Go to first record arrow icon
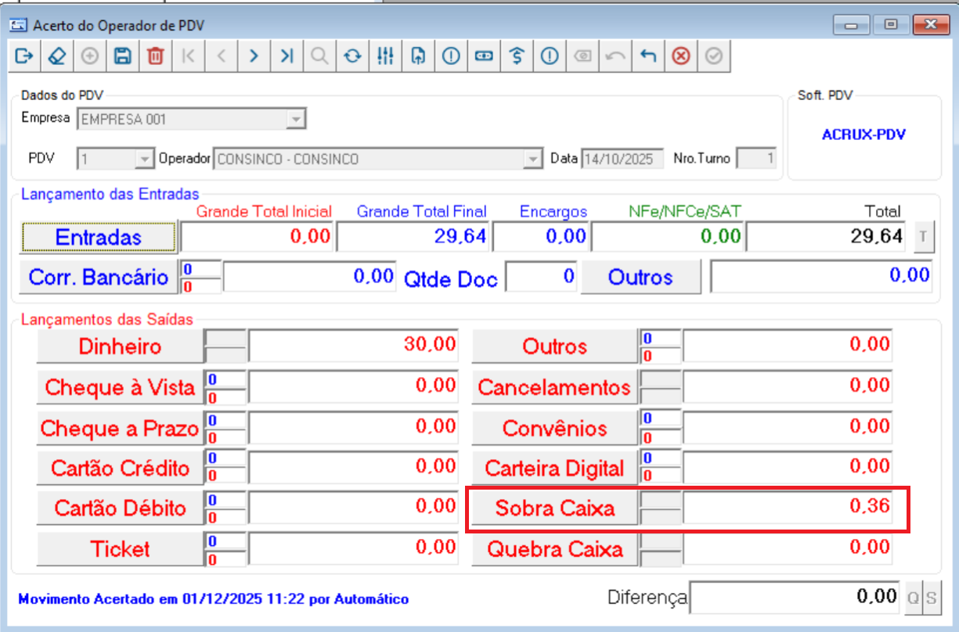 (x=189, y=56)
